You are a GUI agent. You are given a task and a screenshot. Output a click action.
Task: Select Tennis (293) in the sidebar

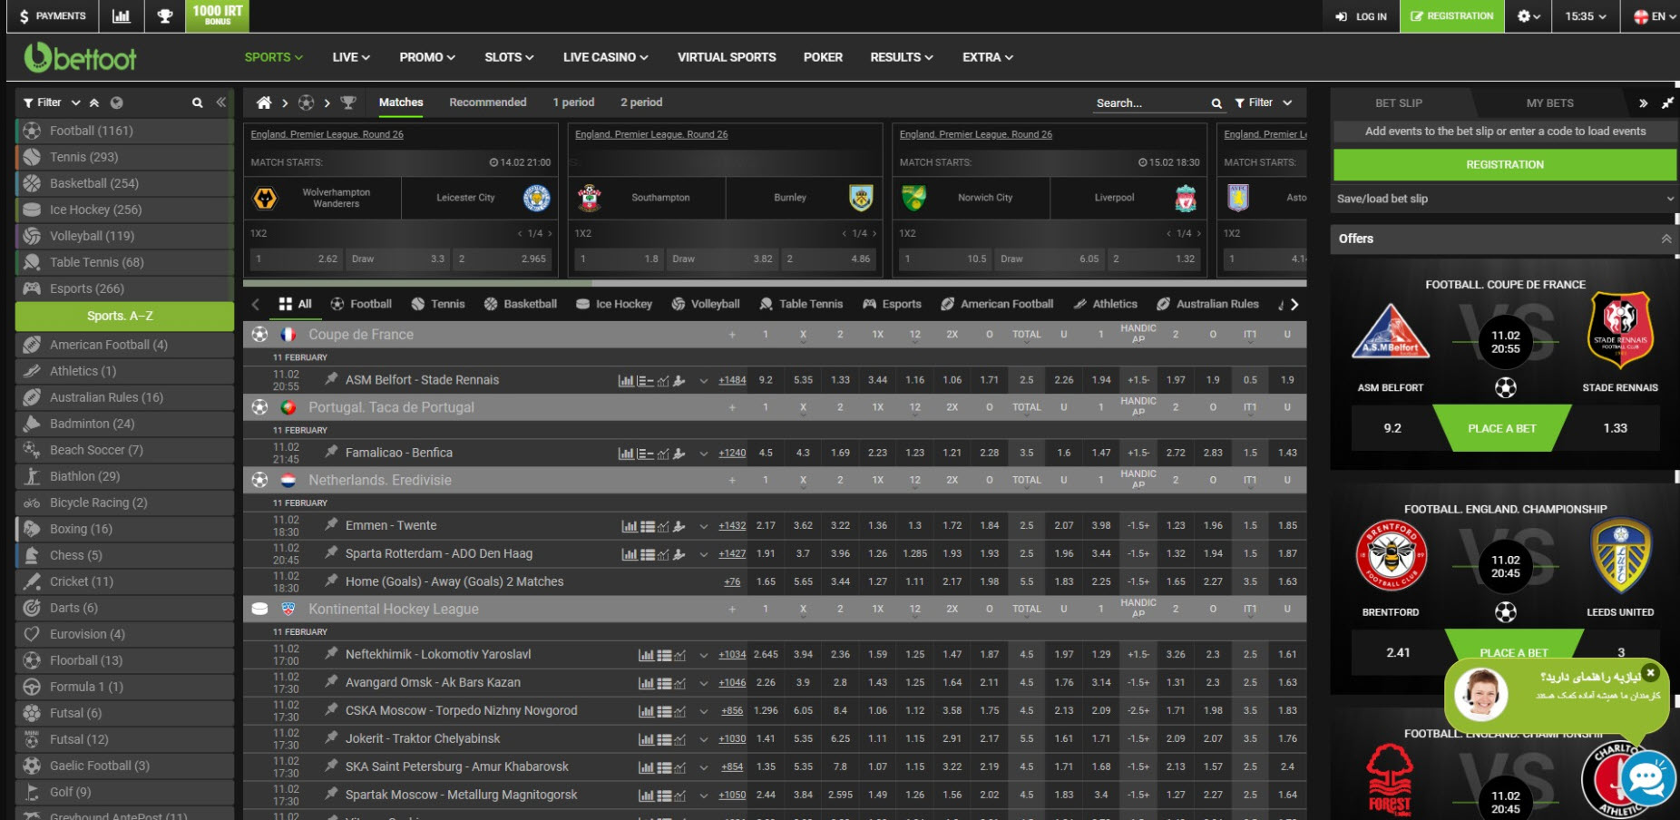point(125,157)
